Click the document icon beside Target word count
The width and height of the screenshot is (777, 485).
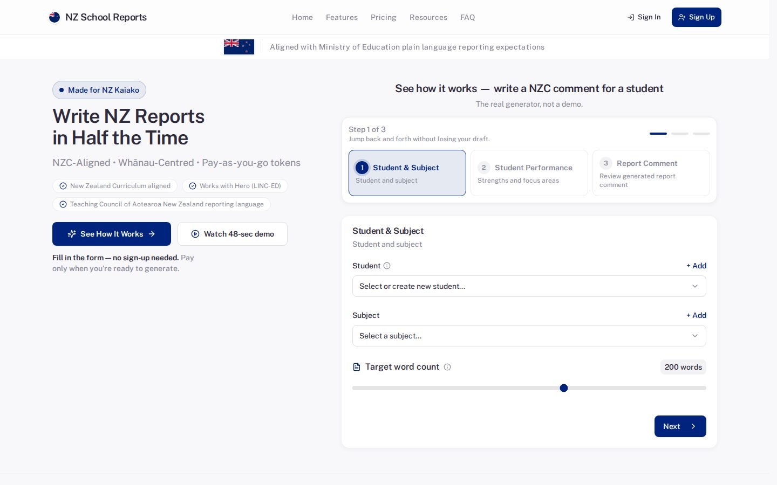pyautogui.click(x=357, y=367)
